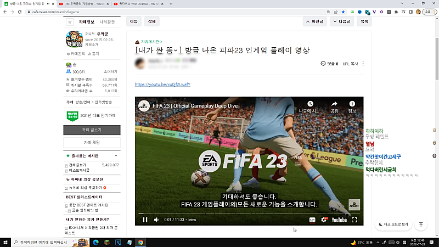Click the Share arrow in video player
Image resolution: width=439 pixels, height=247 pixels.
click(x=334, y=104)
